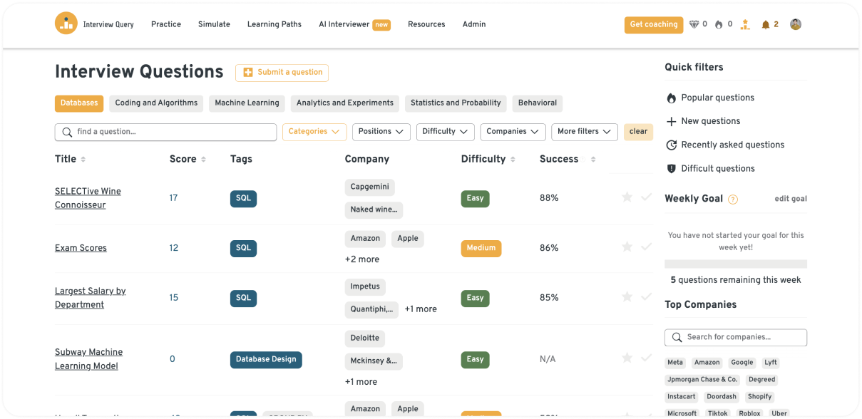
Task: Click the weekly goal progress bar
Action: [735, 264]
